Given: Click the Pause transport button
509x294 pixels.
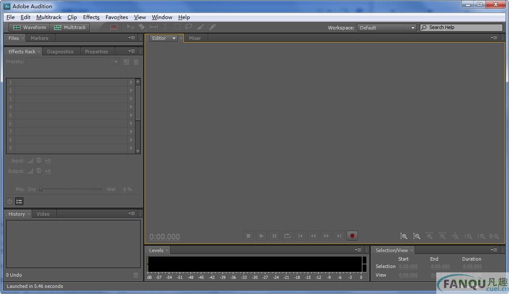Looking at the screenshot, I should 274,236.
